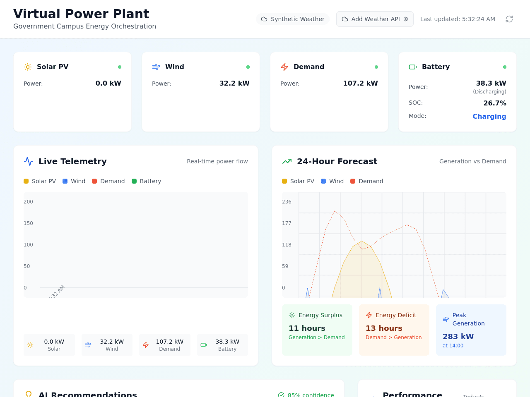Click the refresh icon next to Last updated

[x=509, y=19]
